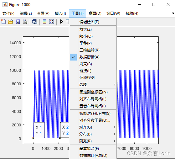This screenshot has width=175, height=159.
Task: Open the 帮助(H) menu
Action: 132,13
